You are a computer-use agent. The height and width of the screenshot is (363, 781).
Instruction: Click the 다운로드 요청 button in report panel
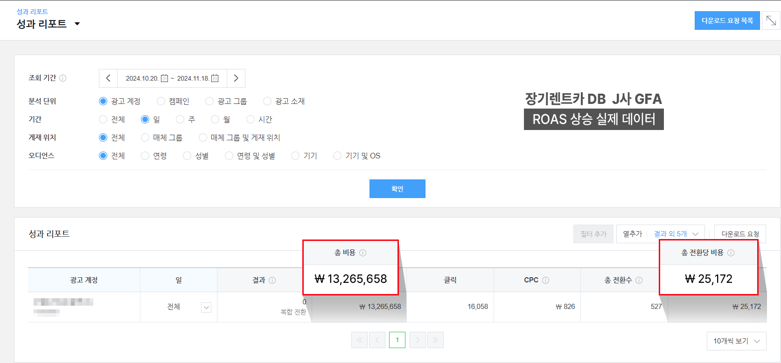coord(740,234)
